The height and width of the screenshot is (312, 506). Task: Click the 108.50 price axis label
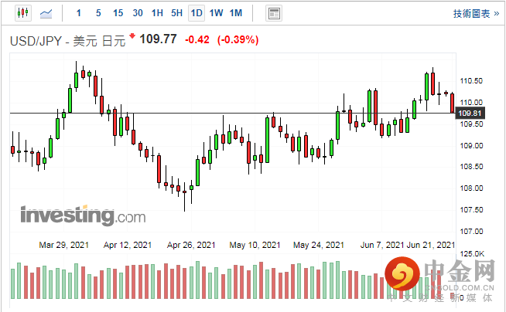pos(471,167)
